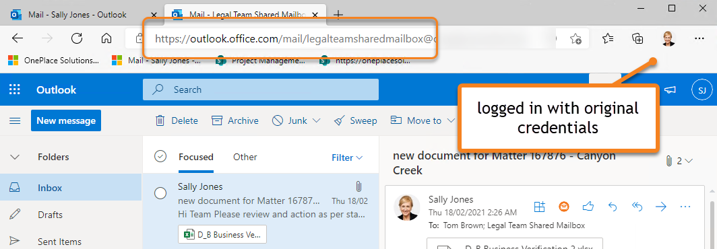Expand the attachments count chevron

[x=689, y=161]
